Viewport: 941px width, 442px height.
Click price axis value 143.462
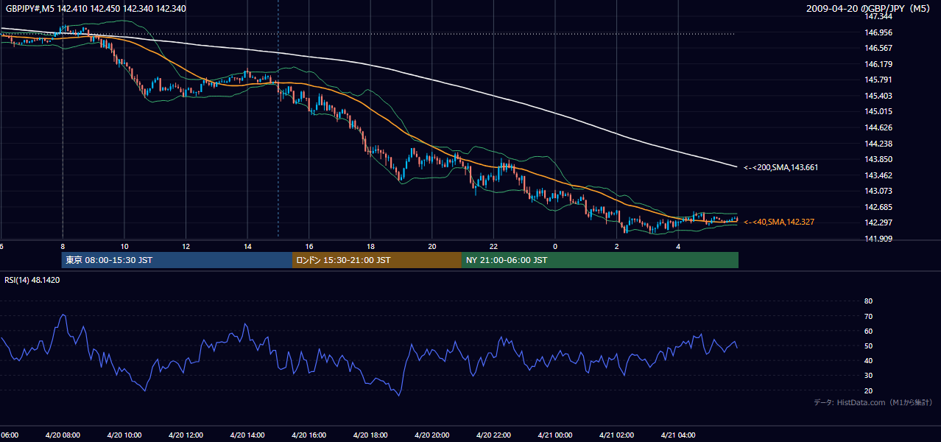879,175
